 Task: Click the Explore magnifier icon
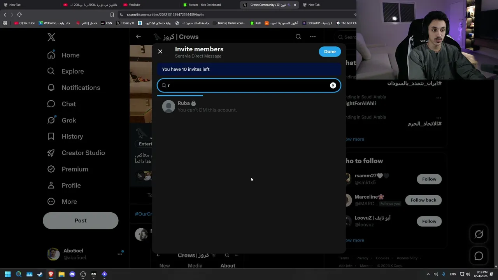pos(51,72)
